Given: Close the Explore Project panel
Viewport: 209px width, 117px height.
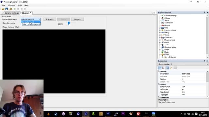Looking at the screenshot, I should 207,12.
